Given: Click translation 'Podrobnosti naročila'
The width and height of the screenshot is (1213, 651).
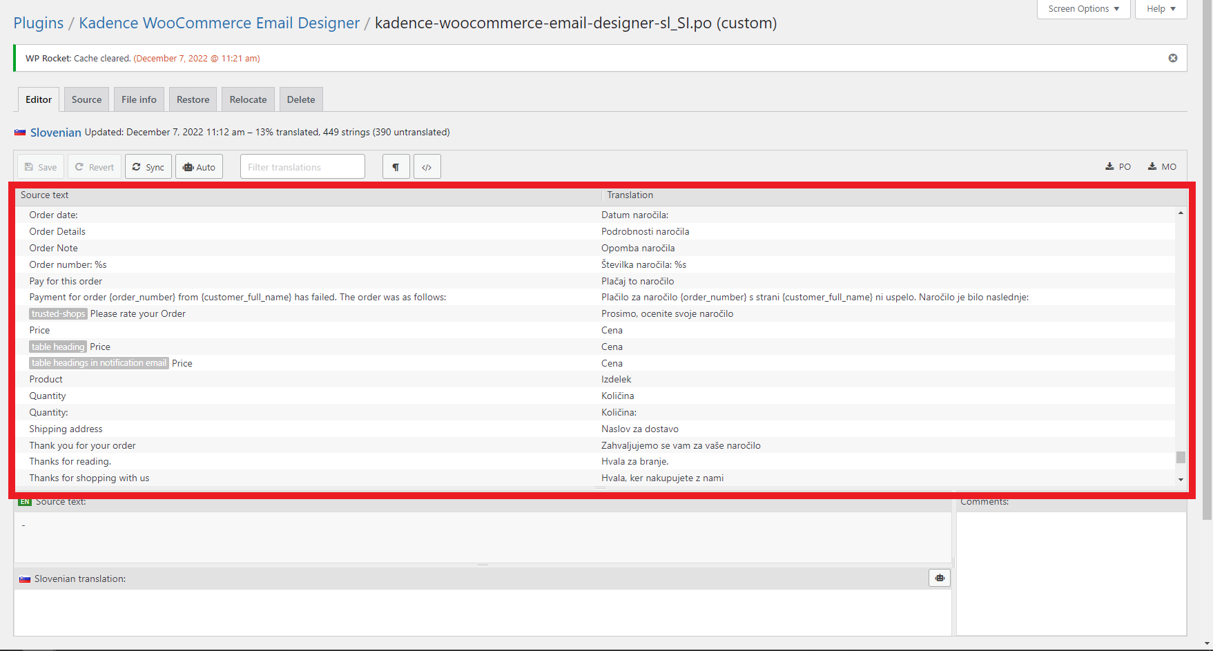Looking at the screenshot, I should (645, 231).
